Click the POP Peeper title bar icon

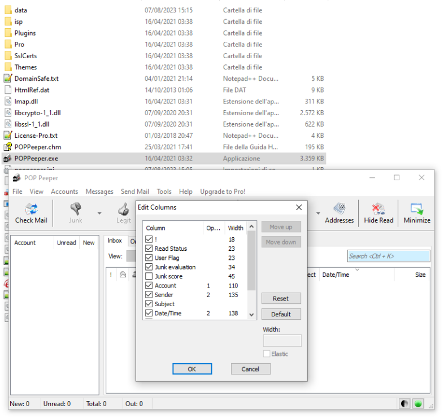[x=17, y=178]
